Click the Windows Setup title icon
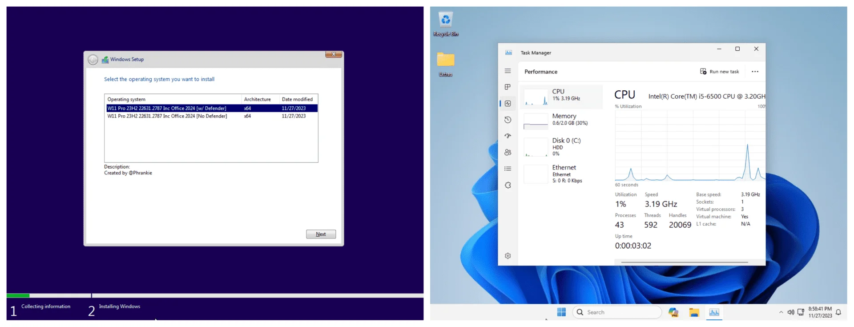The image size is (854, 327). (x=105, y=60)
